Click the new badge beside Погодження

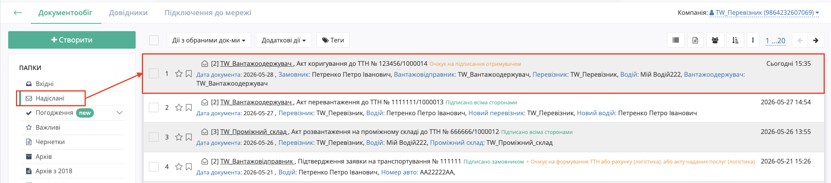[85, 113]
